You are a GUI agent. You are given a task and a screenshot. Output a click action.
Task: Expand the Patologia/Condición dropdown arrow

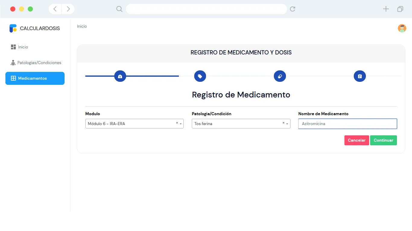coord(287,124)
